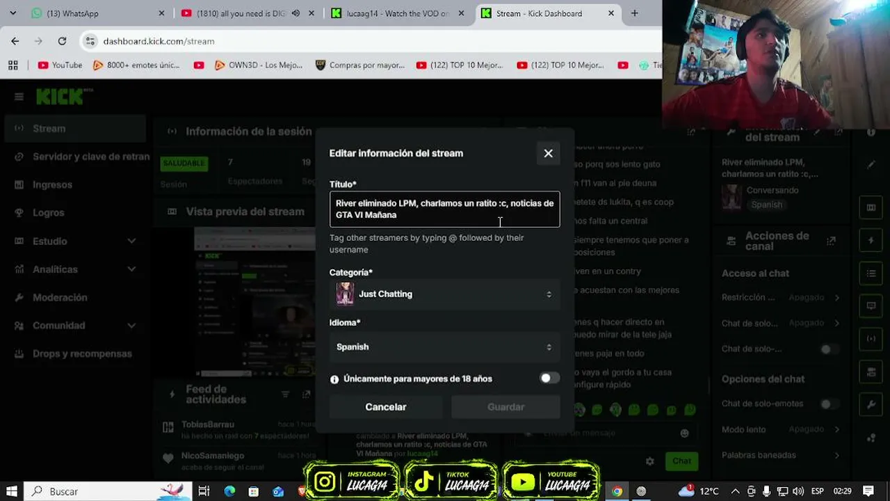This screenshot has width=890, height=501.
Task: Click the lightning bolt icon in right rail
Action: 871,240
